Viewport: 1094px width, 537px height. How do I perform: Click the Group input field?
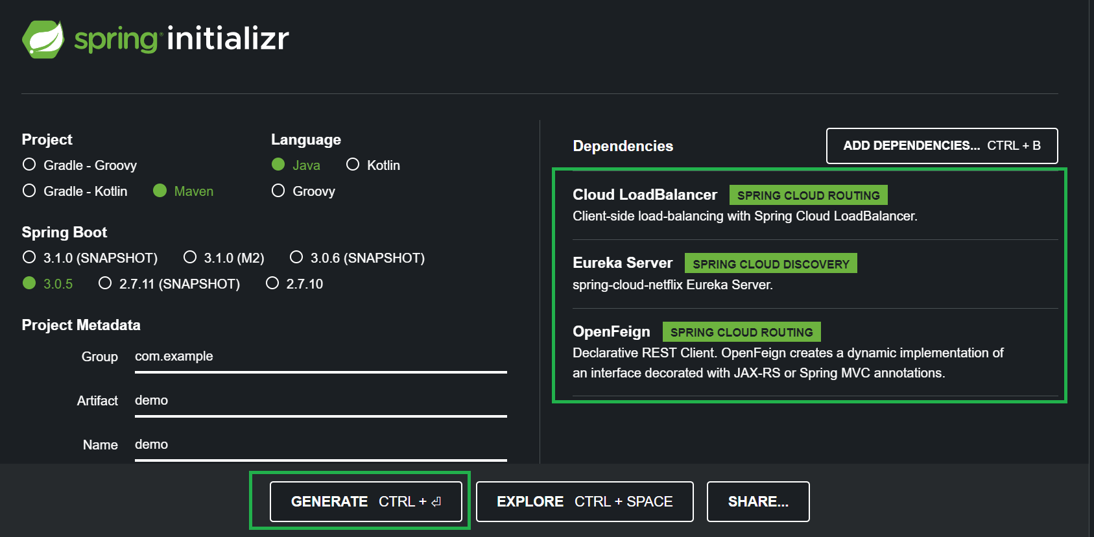coord(320,357)
